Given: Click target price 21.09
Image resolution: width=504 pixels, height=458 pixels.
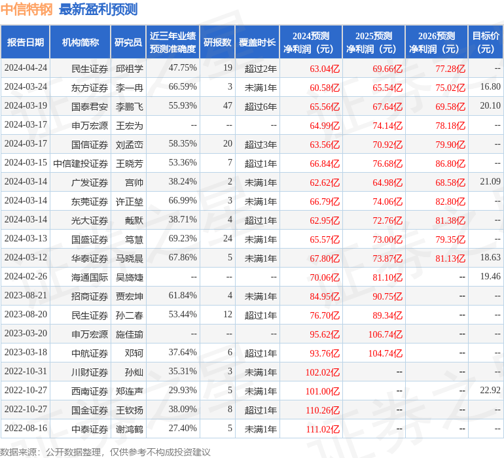Looking at the screenshot, I should (x=490, y=182).
